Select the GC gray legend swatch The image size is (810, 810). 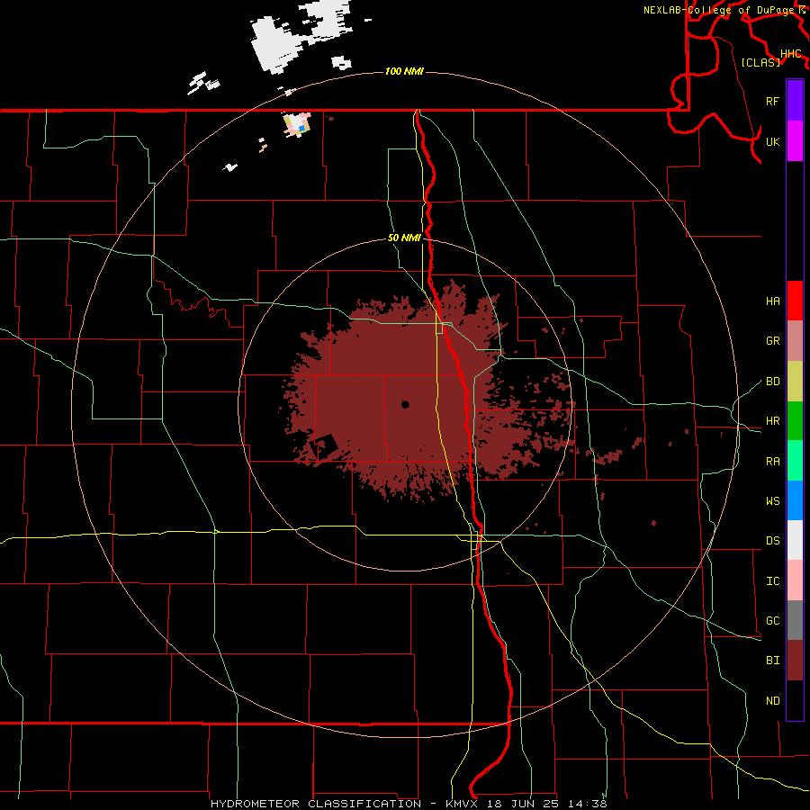795,620
